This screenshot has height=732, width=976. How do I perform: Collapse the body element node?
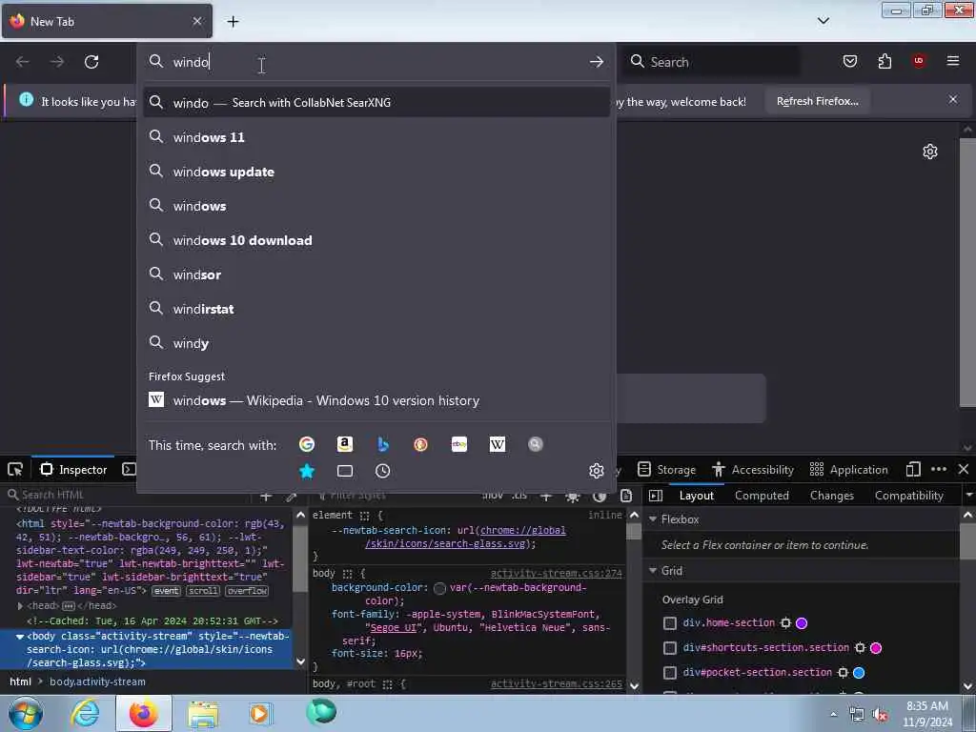click(x=20, y=637)
